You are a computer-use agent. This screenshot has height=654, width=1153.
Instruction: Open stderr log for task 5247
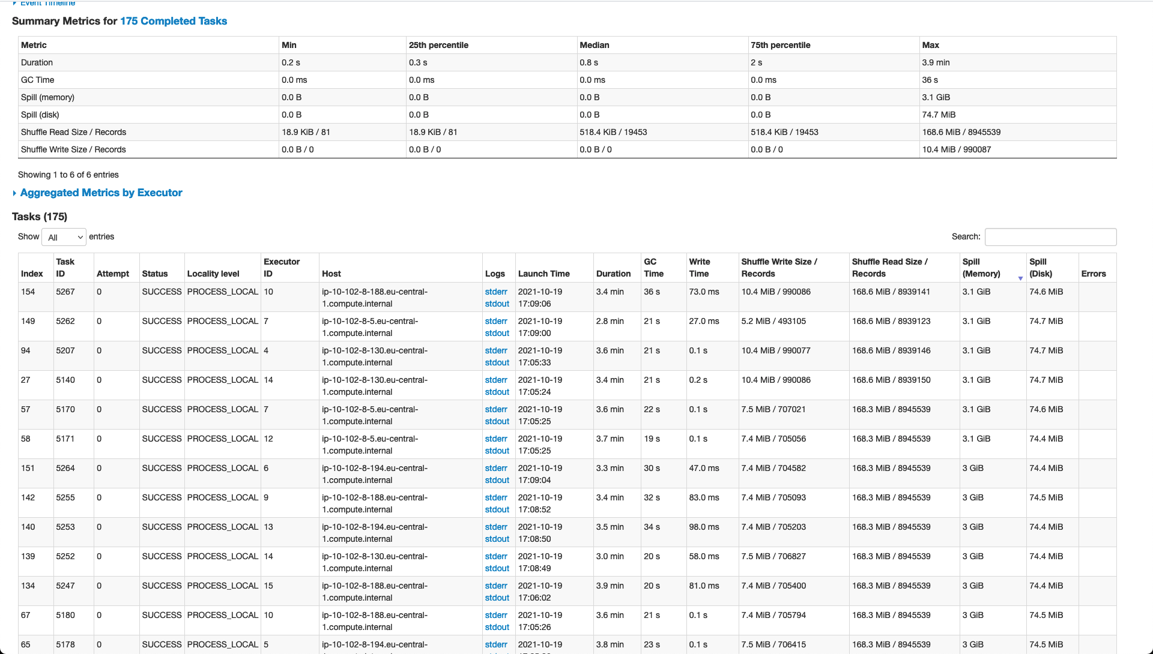click(496, 586)
